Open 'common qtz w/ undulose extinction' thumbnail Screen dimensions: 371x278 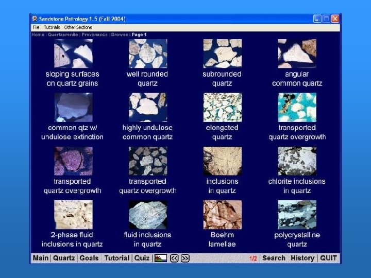point(73,107)
